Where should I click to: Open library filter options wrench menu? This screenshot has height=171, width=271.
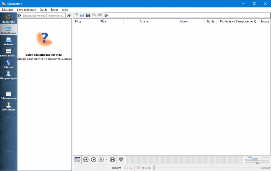(x=69, y=16)
